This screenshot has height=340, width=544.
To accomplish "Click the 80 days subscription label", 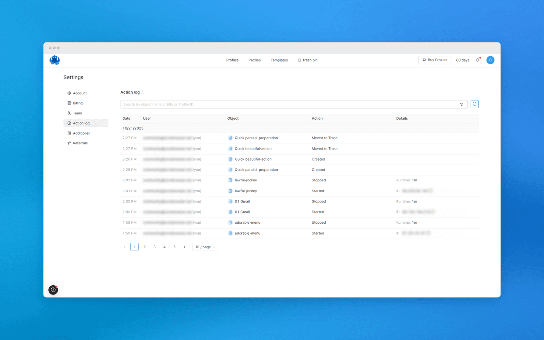I will (x=463, y=60).
